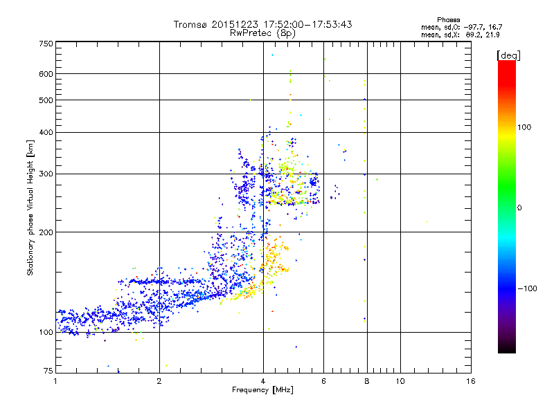Click the 'Stationary phase Virtual Height [km]' axis label
Screen dimensions: 554x415
click(30, 207)
